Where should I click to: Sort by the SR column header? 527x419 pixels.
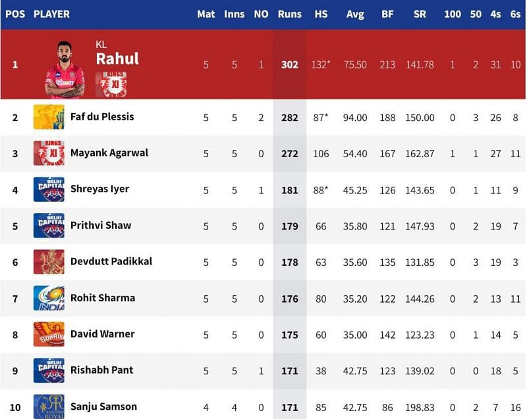(x=419, y=14)
